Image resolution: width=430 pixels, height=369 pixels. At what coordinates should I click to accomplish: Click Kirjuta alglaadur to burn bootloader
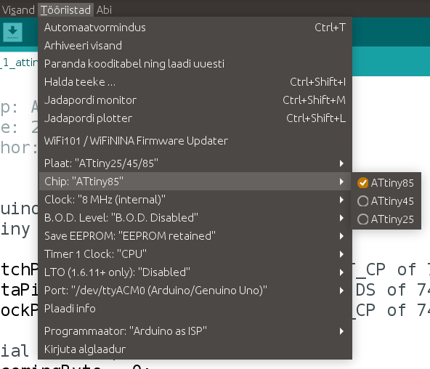[195, 349]
